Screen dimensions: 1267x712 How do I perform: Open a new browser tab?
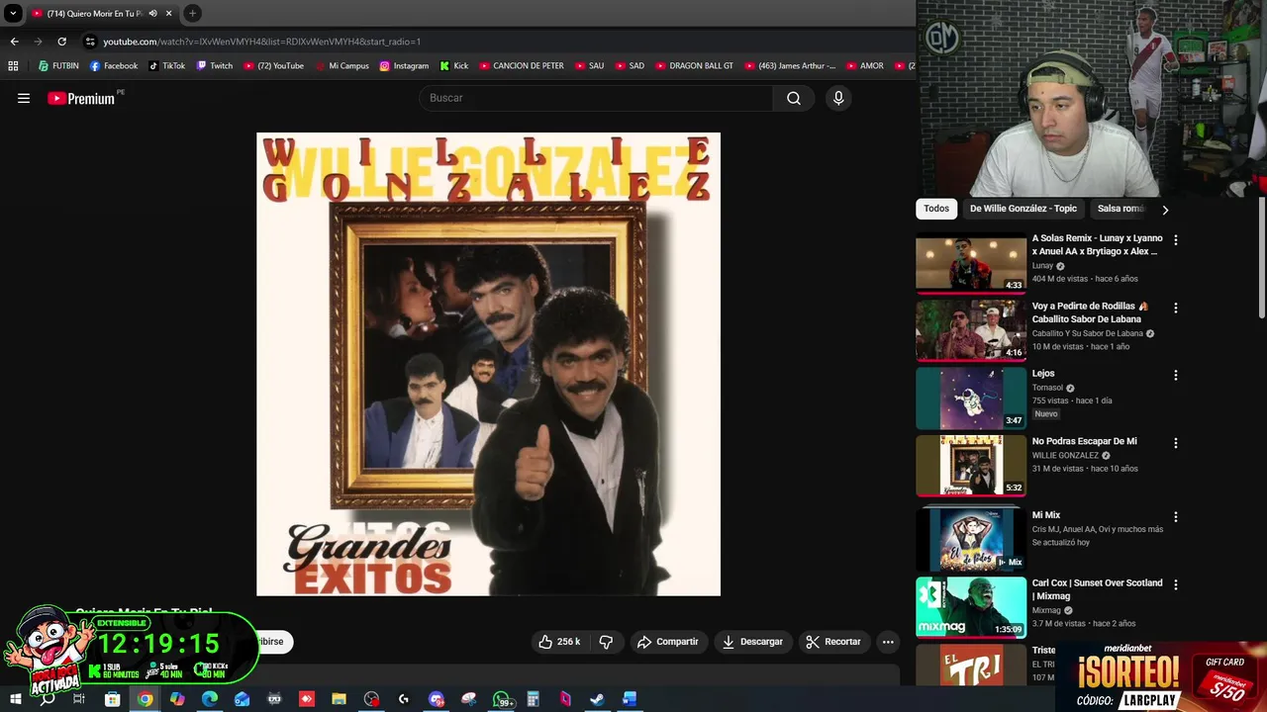point(192,14)
